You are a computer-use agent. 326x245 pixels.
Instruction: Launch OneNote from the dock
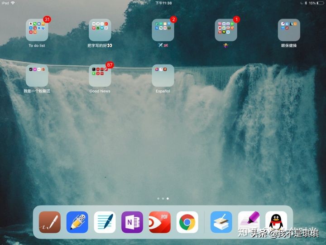coord(132,222)
